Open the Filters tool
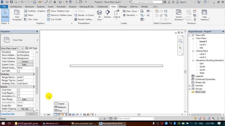225x126 pixels. [29, 15]
